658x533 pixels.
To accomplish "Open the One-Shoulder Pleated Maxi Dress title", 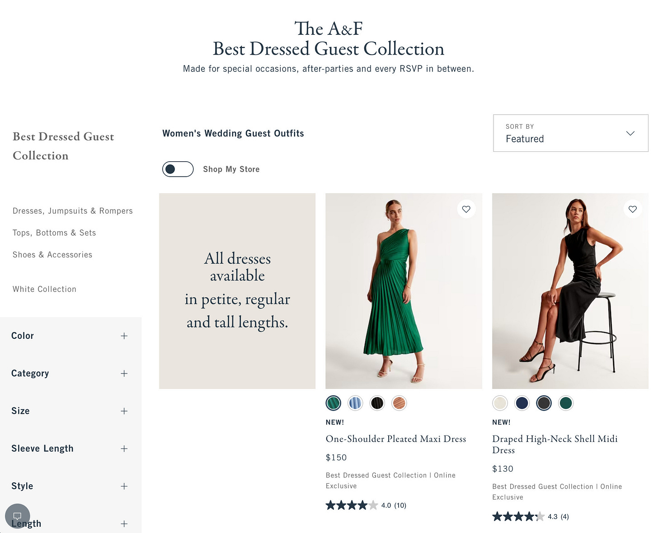I will (396, 439).
